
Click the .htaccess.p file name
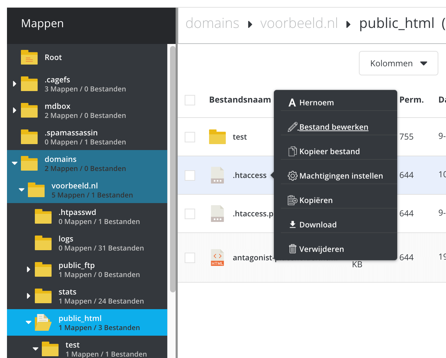[253, 214]
